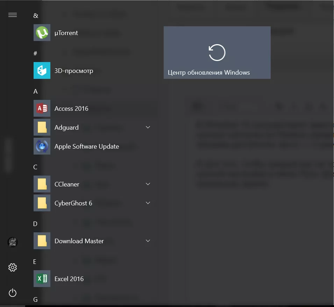
Task: Expand the CCleaner folder chevron
Action: pos(148,184)
